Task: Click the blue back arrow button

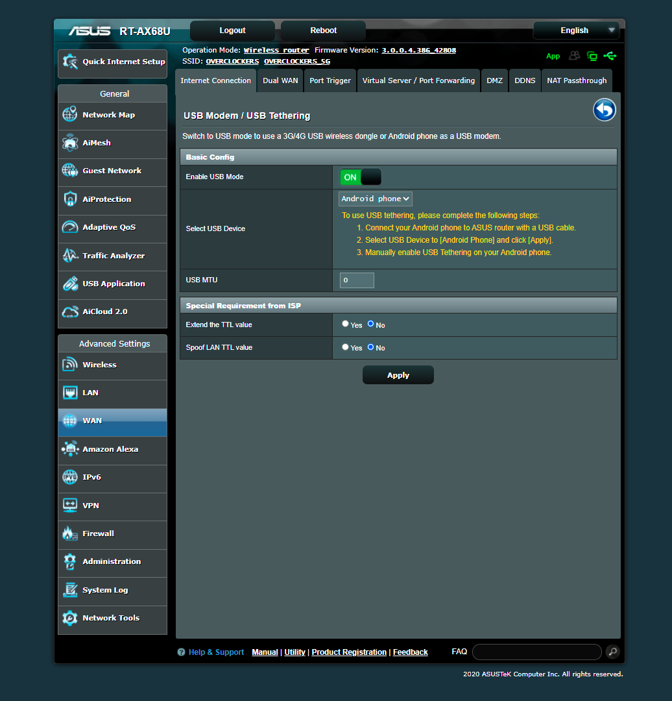Action: click(605, 110)
